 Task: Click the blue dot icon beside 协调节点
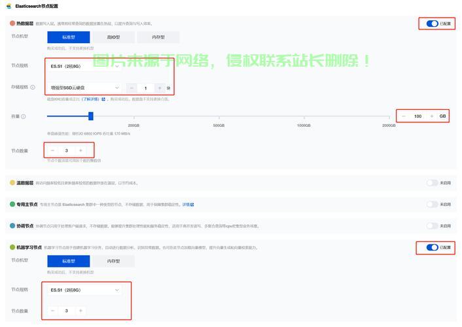(12, 226)
